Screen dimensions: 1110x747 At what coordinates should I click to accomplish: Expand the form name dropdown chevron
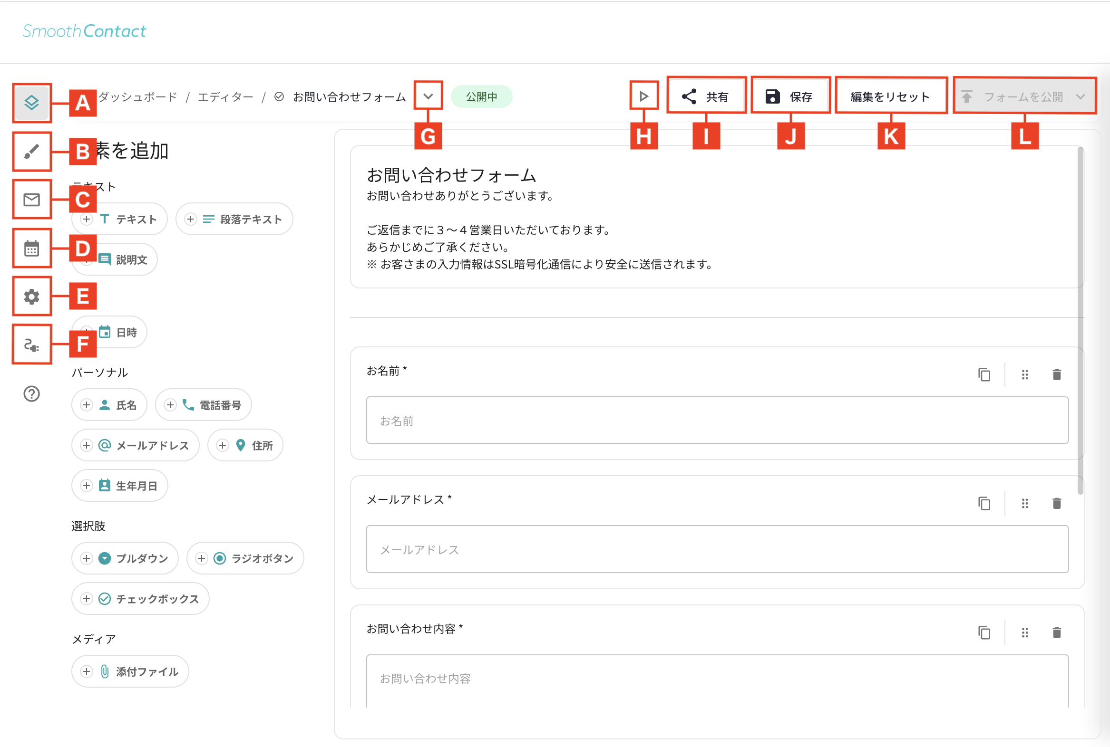tap(428, 97)
